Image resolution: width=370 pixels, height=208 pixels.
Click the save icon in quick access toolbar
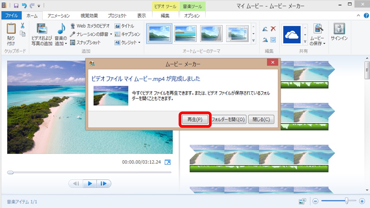click(x=16, y=5)
